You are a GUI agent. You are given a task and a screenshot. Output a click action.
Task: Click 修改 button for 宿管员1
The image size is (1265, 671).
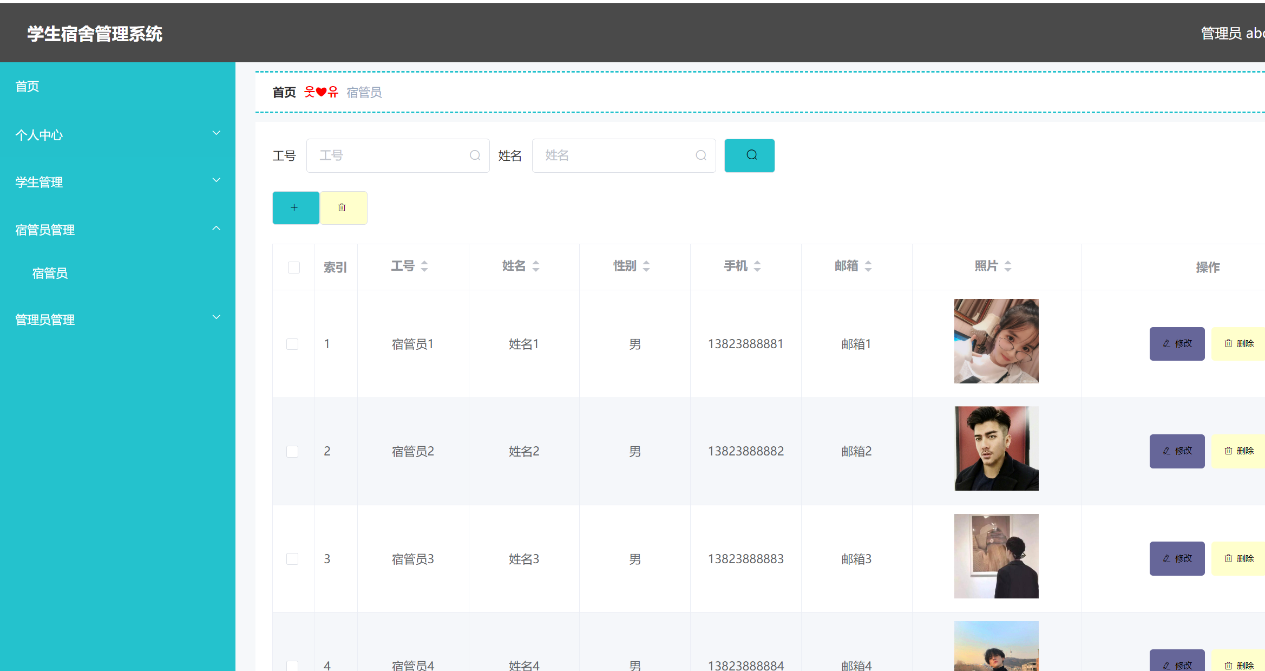1177,344
